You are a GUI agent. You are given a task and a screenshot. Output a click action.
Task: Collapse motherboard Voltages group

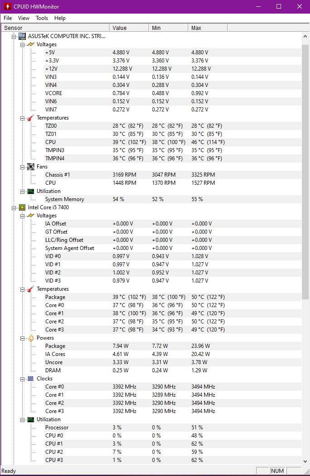(22, 45)
